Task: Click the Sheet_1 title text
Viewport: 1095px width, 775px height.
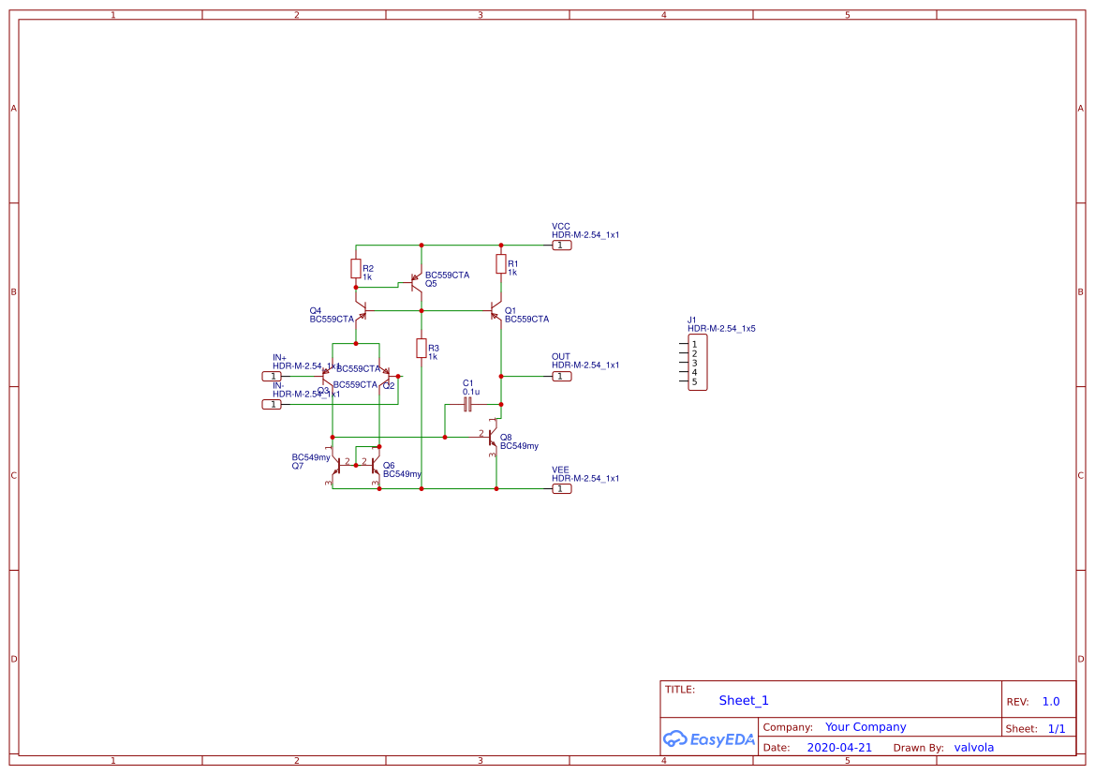Action: [743, 700]
